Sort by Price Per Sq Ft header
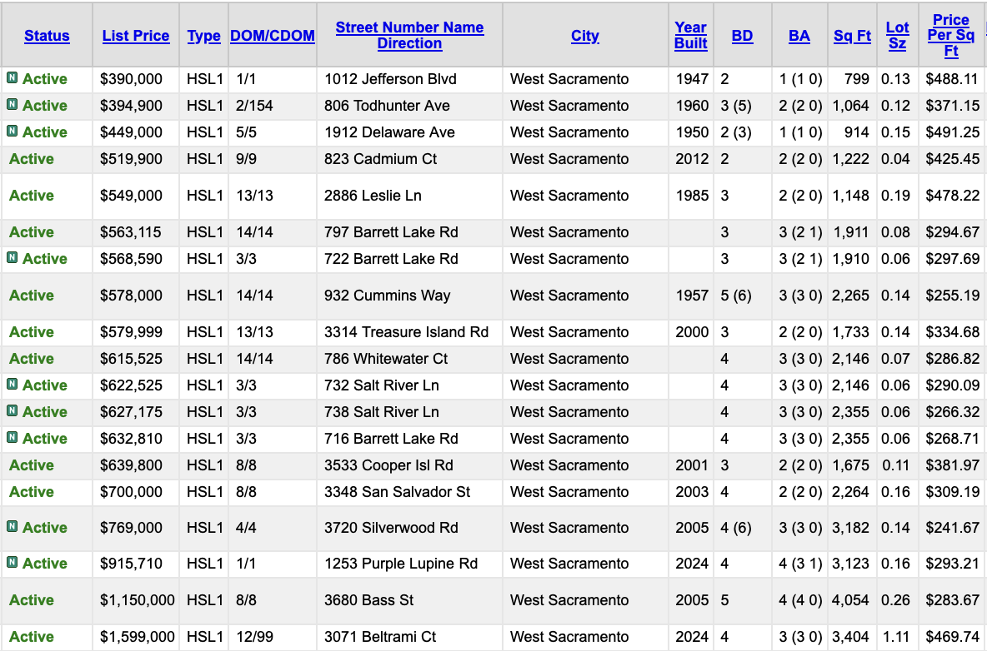 [x=951, y=36]
